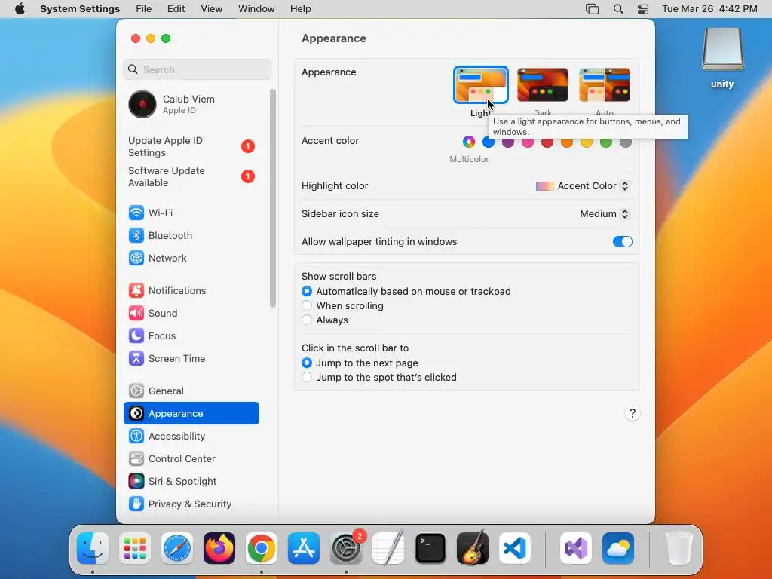Open Highlight color Accent Color dropdown
772x579 pixels.
point(583,186)
